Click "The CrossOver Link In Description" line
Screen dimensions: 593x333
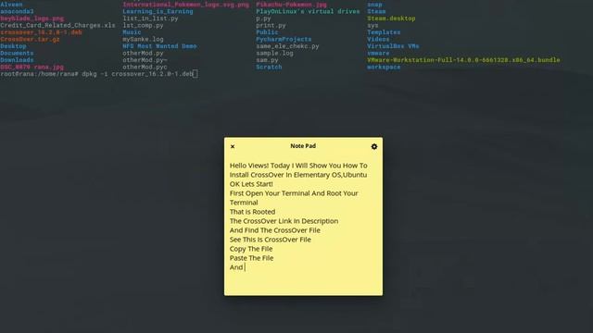coord(284,221)
